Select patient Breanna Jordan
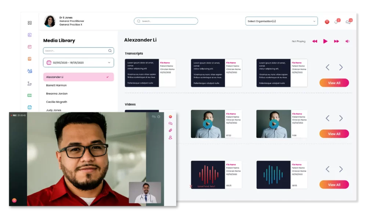This screenshot has height=219, width=376. click(x=57, y=94)
